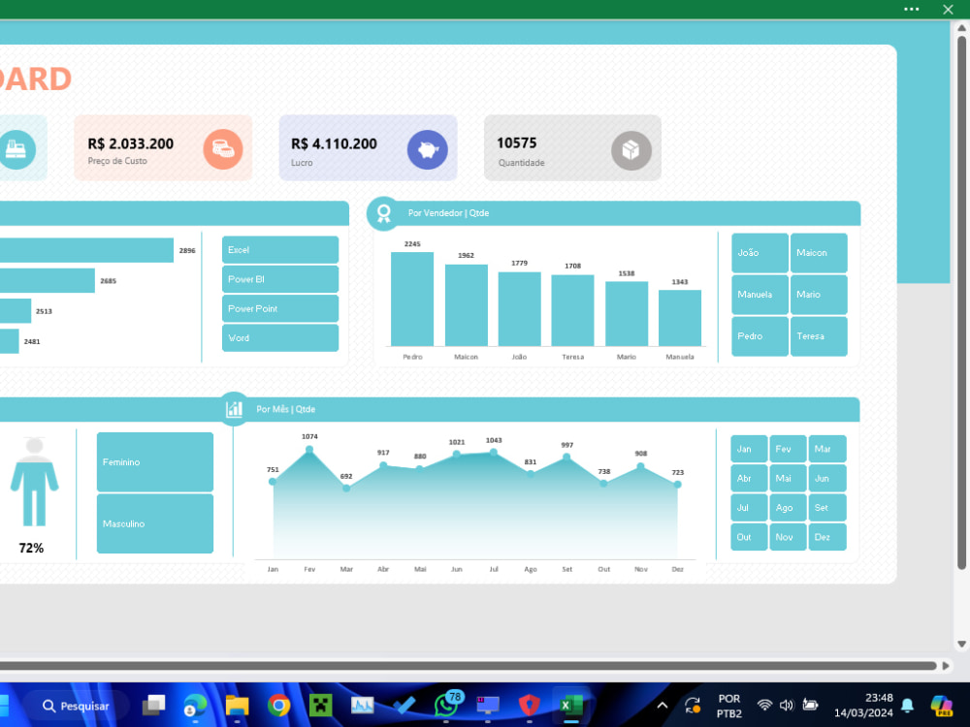Click the piggy bank icon on the Lucro card
Screen dimensions: 970x727
tap(428, 148)
